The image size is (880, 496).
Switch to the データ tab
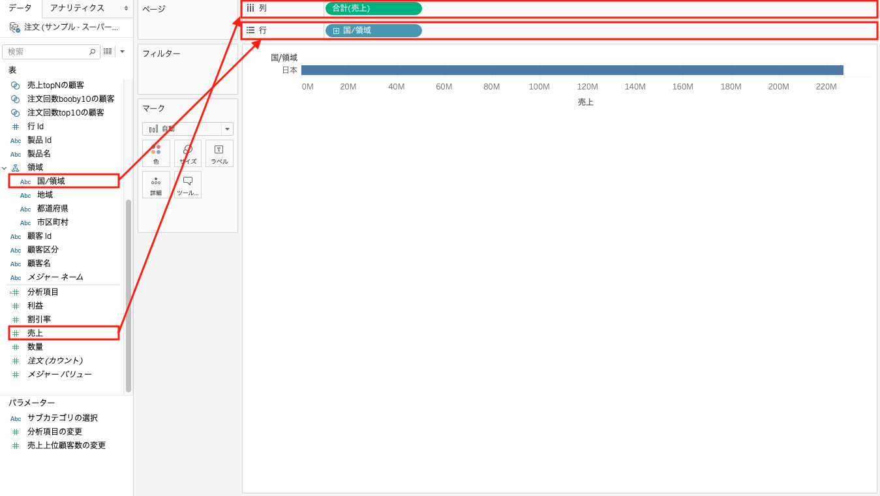[x=20, y=8]
